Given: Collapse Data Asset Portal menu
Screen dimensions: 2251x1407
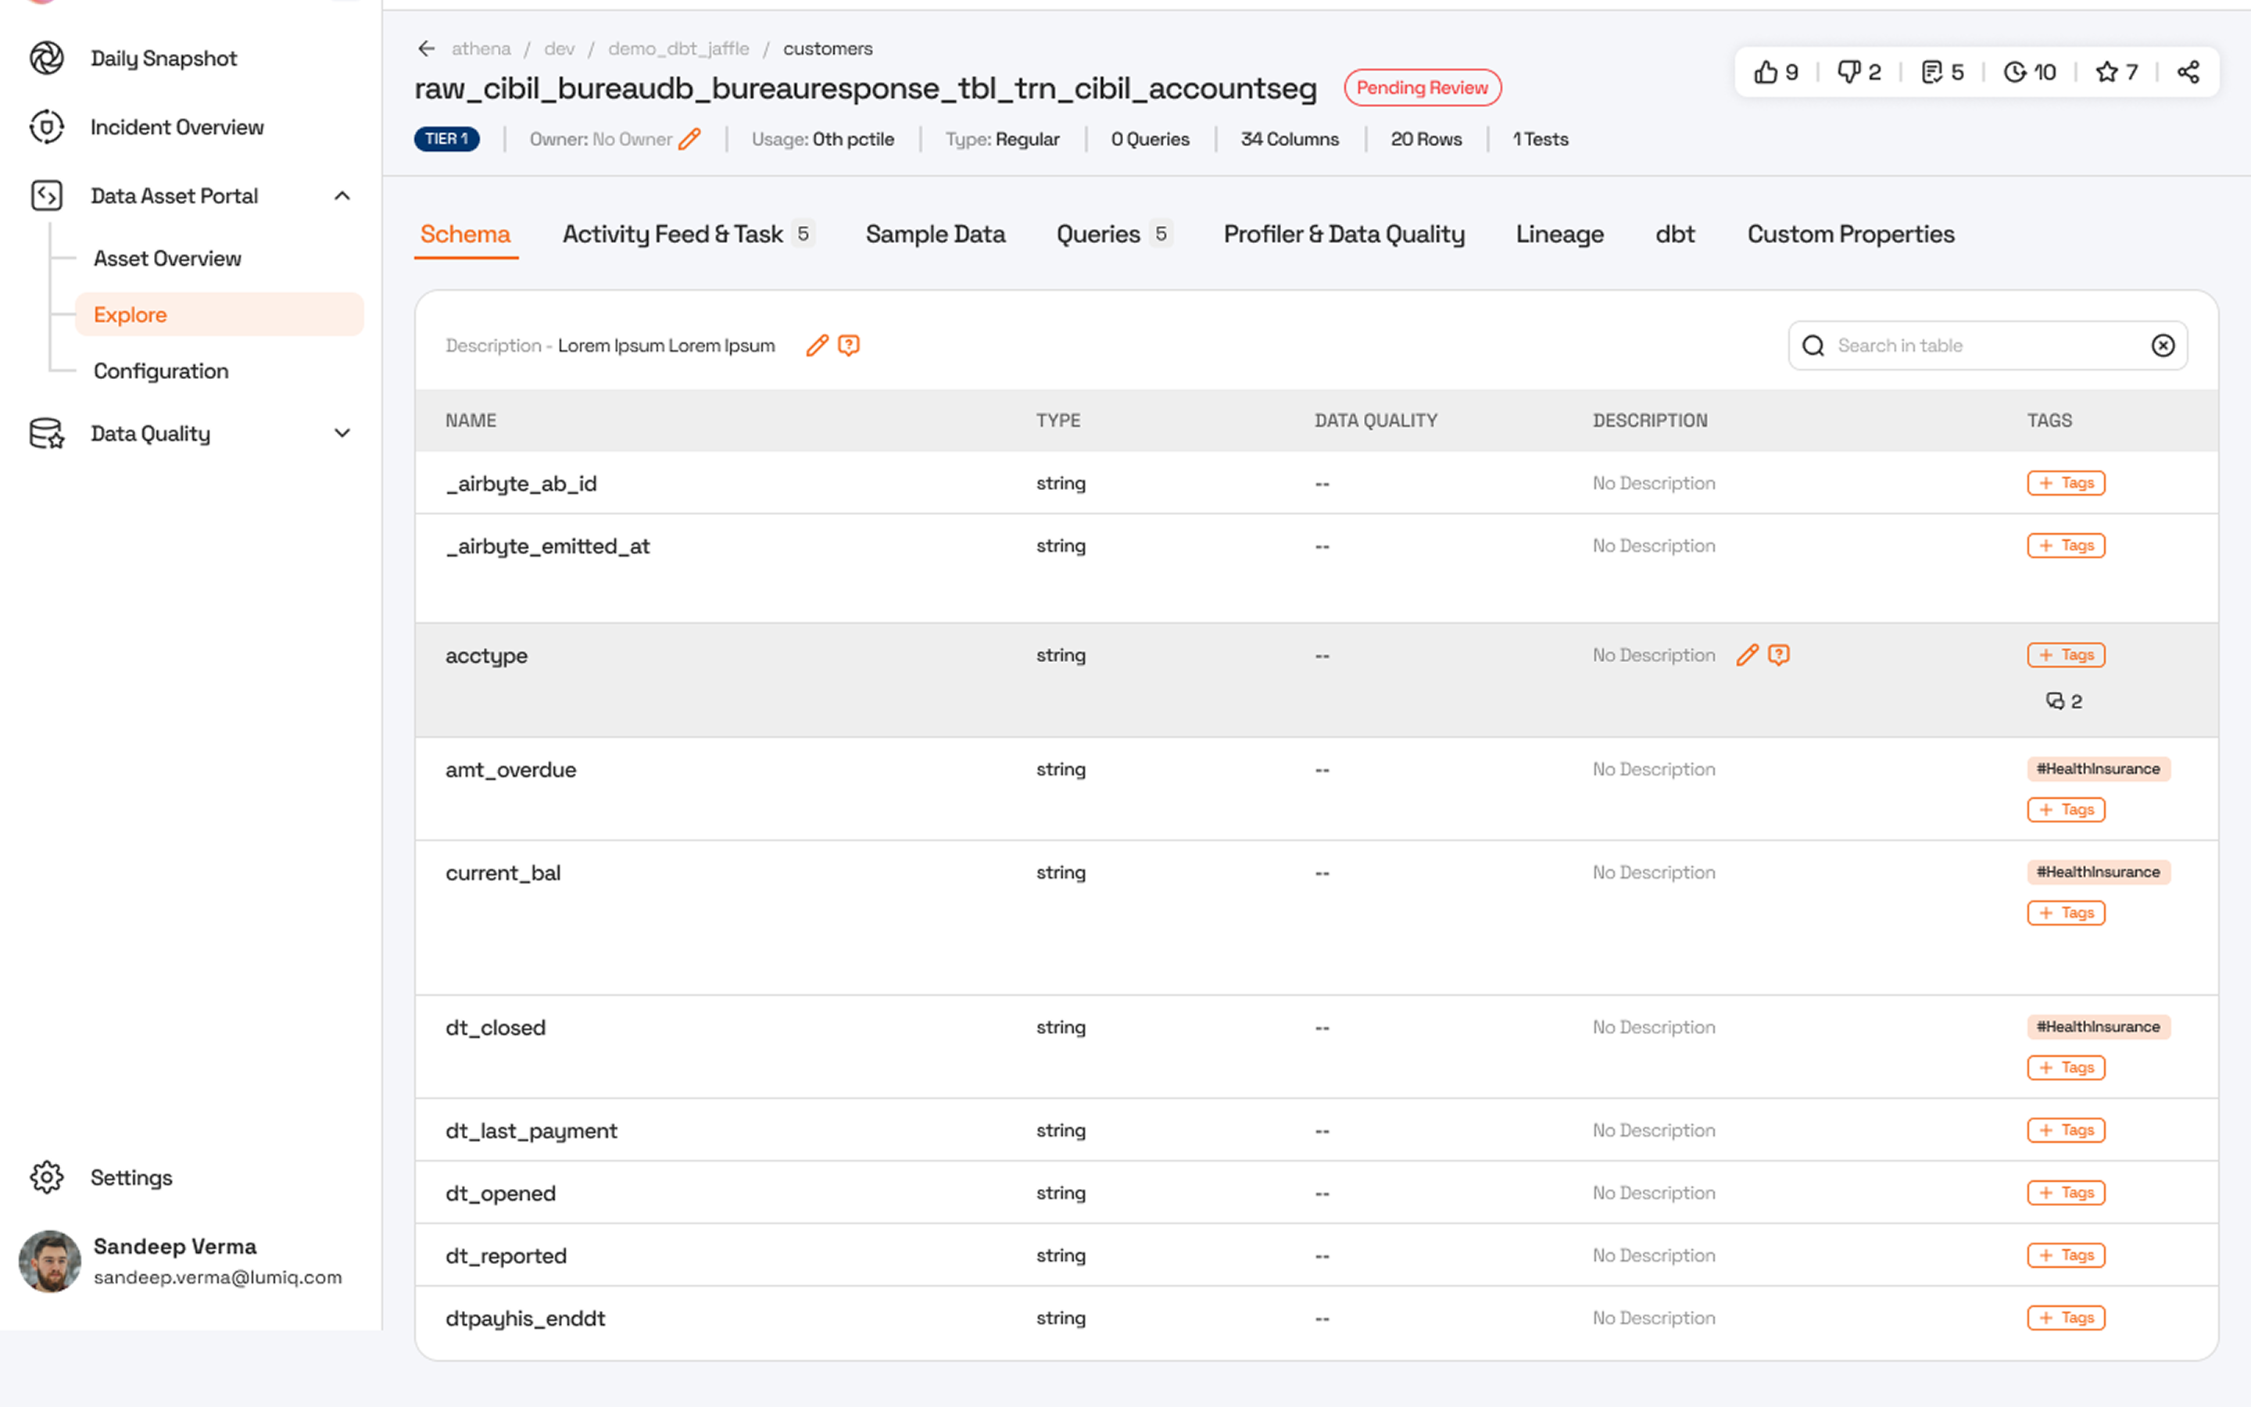Looking at the screenshot, I should click(342, 196).
